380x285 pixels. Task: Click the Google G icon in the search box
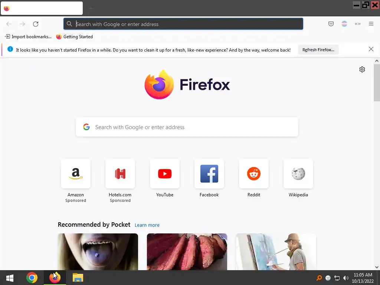point(86,127)
